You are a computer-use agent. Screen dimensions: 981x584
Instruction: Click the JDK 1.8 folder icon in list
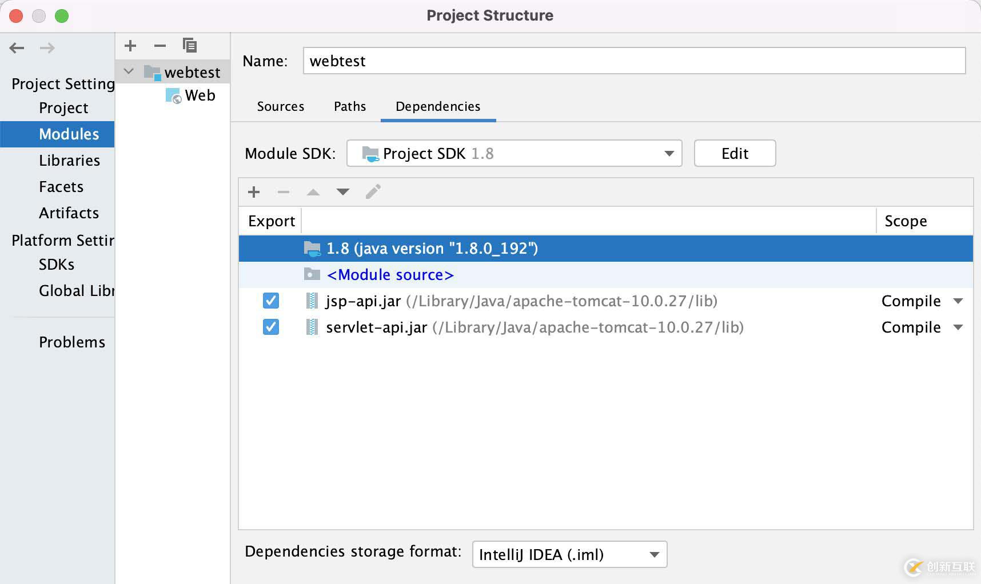312,249
